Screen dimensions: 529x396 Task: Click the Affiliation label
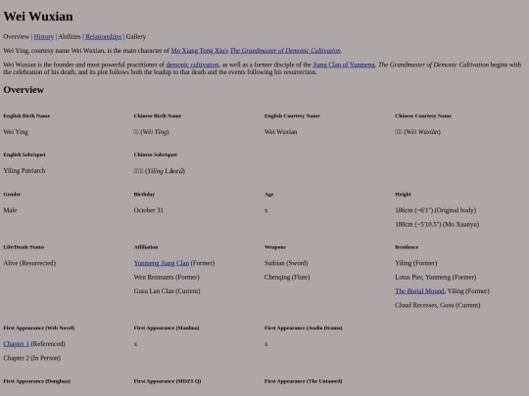click(146, 247)
